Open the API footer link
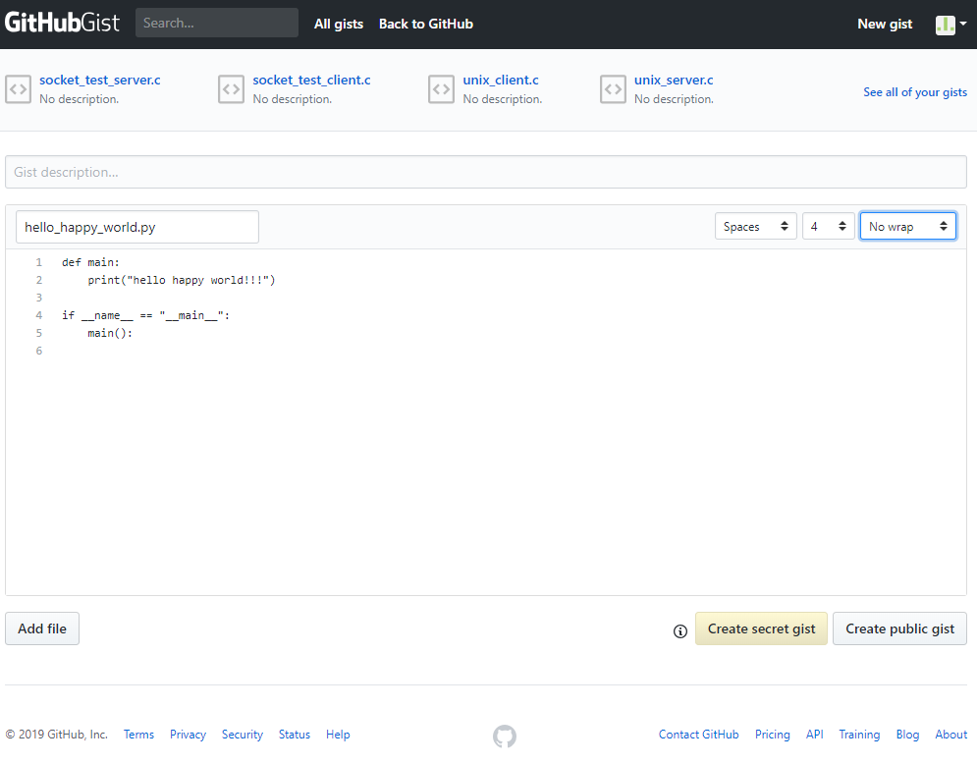Viewport: 977px width, 764px height. coord(814,735)
